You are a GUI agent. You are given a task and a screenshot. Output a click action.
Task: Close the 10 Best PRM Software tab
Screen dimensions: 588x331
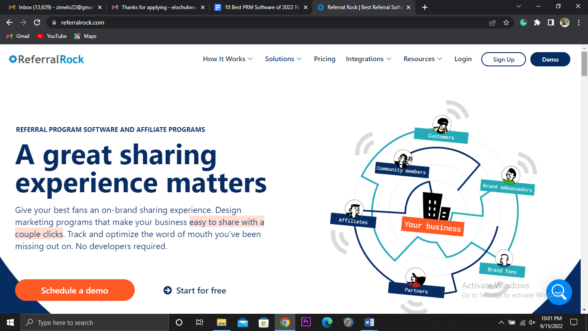306,7
